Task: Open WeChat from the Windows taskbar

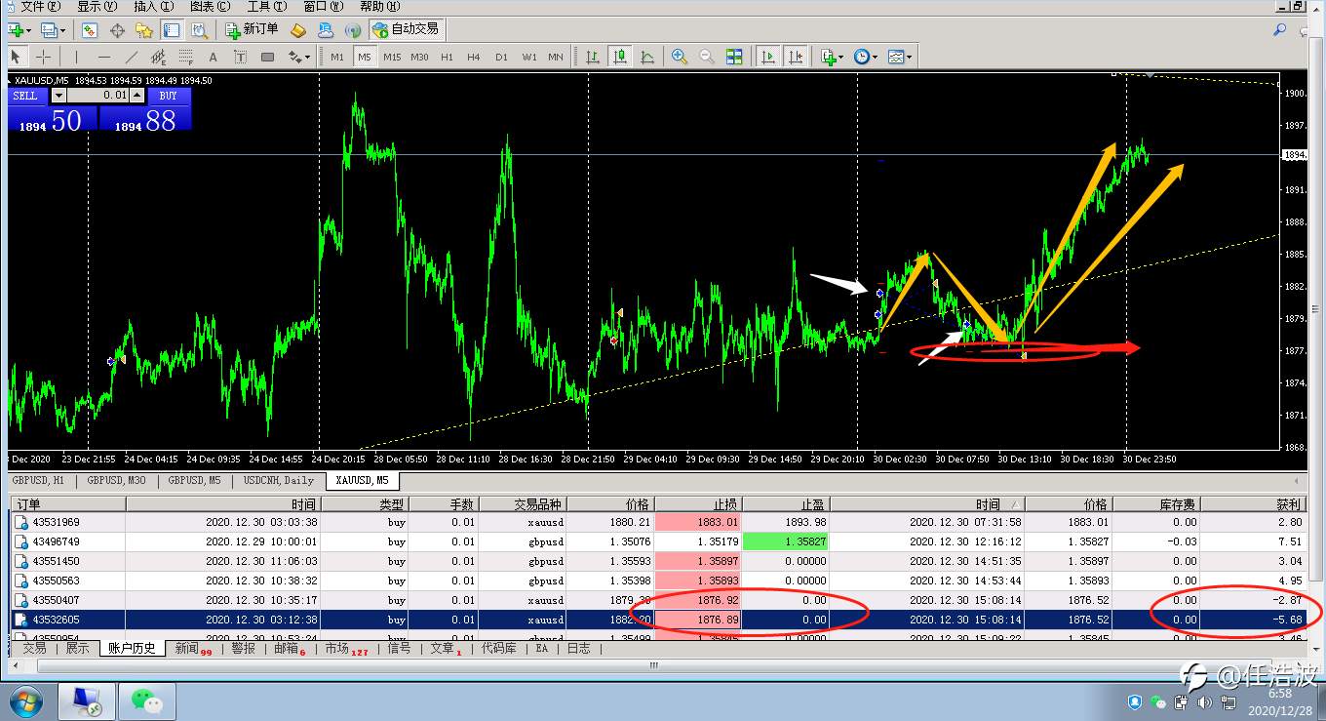Action: (146, 701)
